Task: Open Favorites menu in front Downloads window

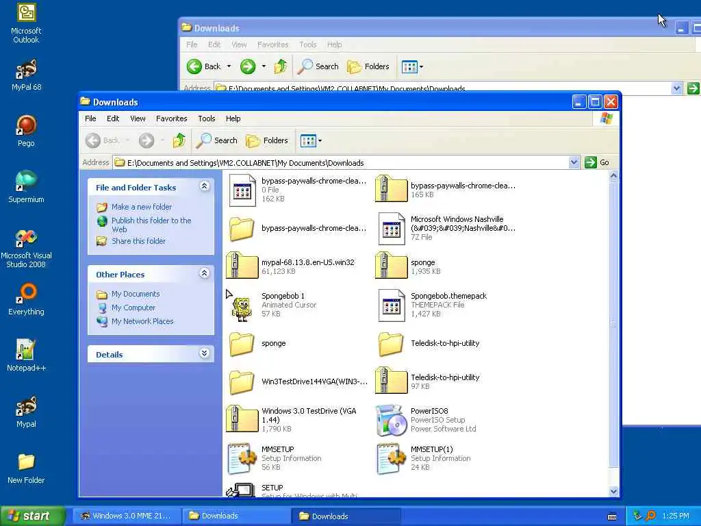Action: tap(172, 118)
